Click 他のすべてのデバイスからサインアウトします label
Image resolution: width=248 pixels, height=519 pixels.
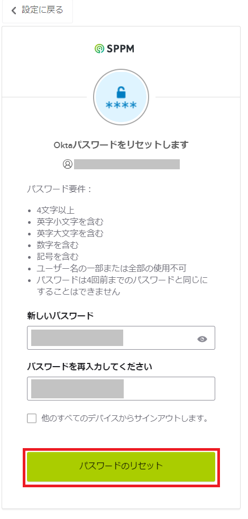point(126,418)
